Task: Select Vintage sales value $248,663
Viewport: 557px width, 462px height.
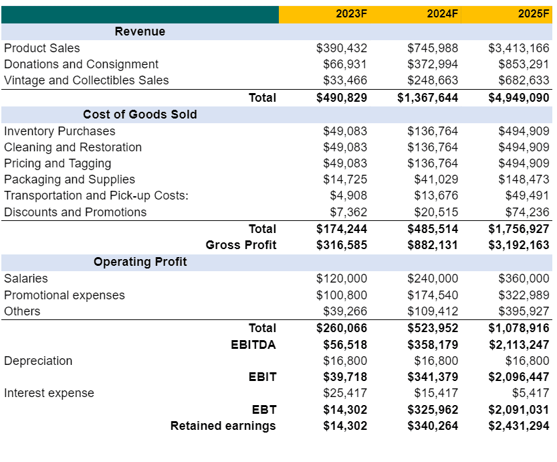Action: tap(433, 80)
